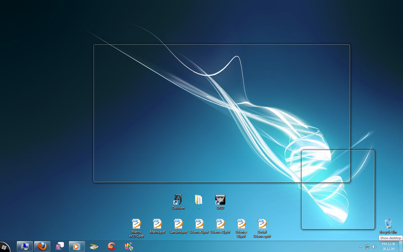Select the Science I.pdf file

pyautogui.click(x=199, y=226)
